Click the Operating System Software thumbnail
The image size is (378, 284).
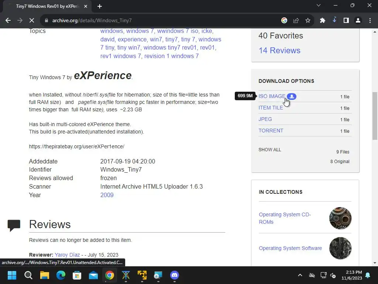pyautogui.click(x=340, y=248)
